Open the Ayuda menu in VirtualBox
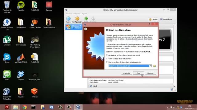This screenshot has height=110, width=197. pyautogui.click(x=84, y=13)
